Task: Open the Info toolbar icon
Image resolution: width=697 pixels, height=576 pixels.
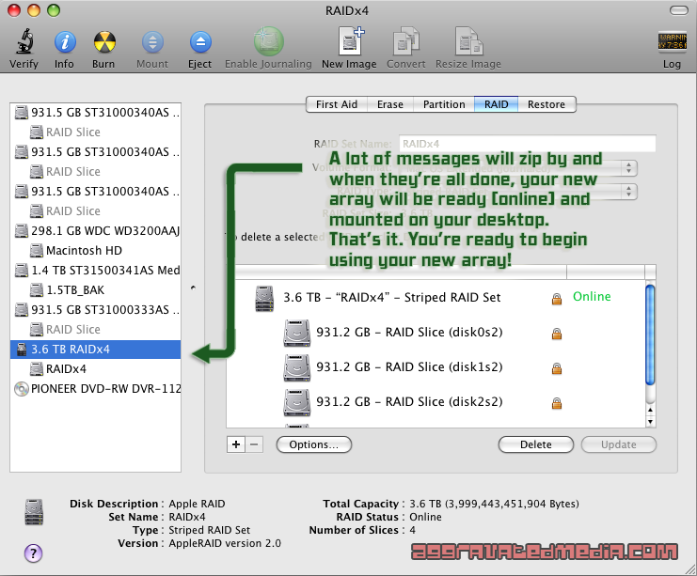Action: click(65, 42)
